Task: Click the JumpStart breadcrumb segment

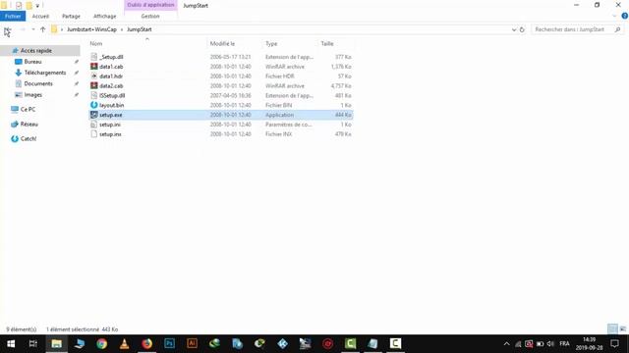Action: pos(140,29)
